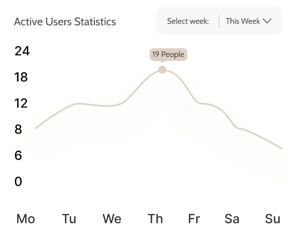Click the 24 y-axis value
Image resolution: width=290 pixels, height=239 pixels.
(22, 51)
